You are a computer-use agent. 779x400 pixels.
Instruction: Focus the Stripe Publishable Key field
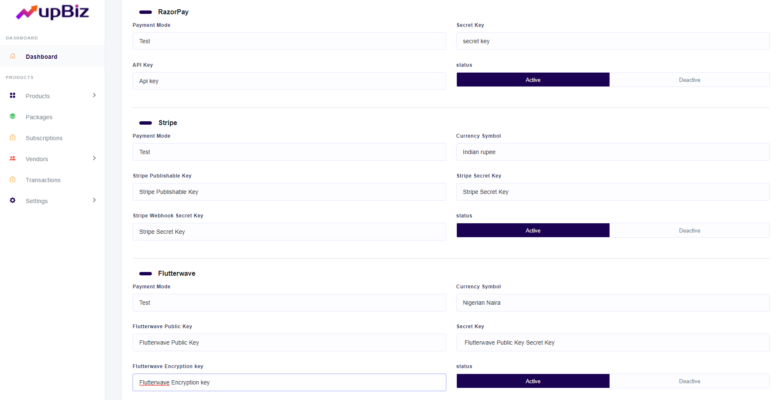[x=289, y=192]
